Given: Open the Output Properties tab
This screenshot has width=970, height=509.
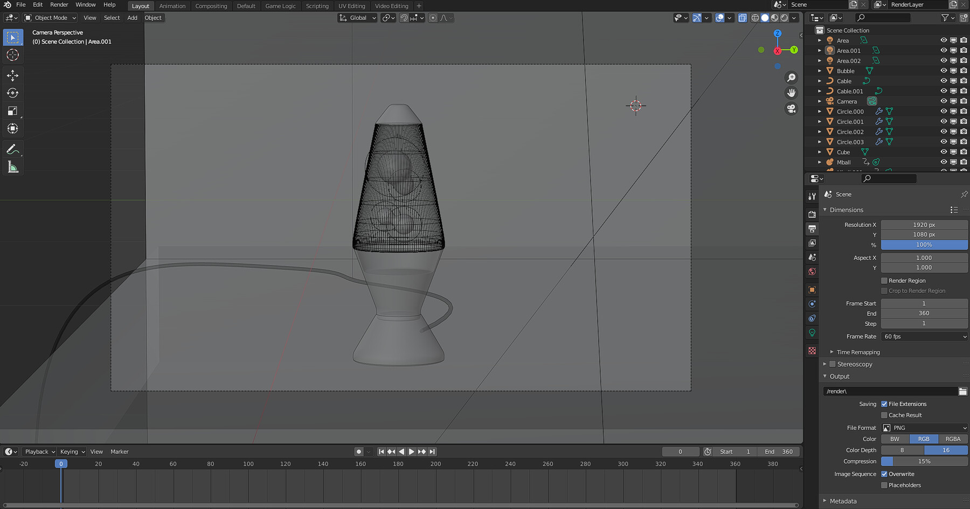Looking at the screenshot, I should click(x=812, y=228).
